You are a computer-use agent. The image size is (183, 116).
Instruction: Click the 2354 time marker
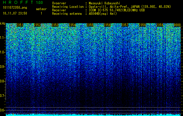click(72, 25)
